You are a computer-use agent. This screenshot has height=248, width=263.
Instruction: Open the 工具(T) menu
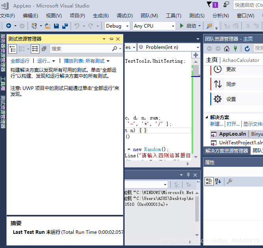(x=173, y=16)
